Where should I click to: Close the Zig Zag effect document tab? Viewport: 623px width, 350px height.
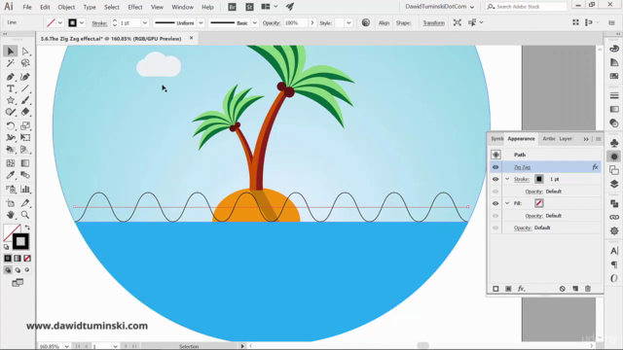(191, 38)
